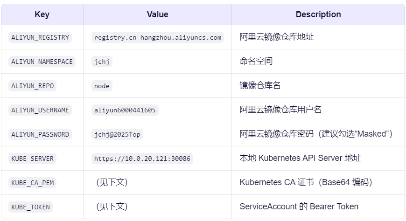This screenshot has width=406, height=221.
Task: Click the ServiceAccount Bearer Token description
Action: [299, 207]
